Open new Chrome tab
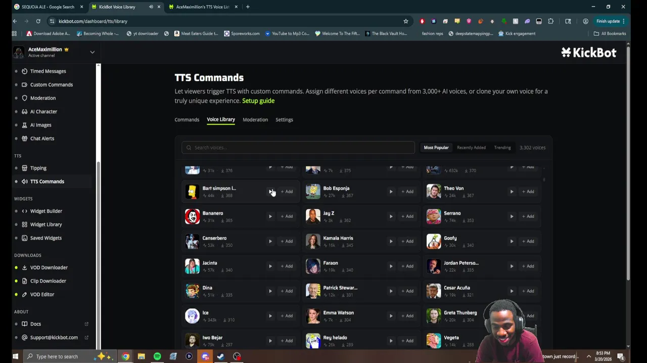The image size is (647, 363). (x=248, y=7)
